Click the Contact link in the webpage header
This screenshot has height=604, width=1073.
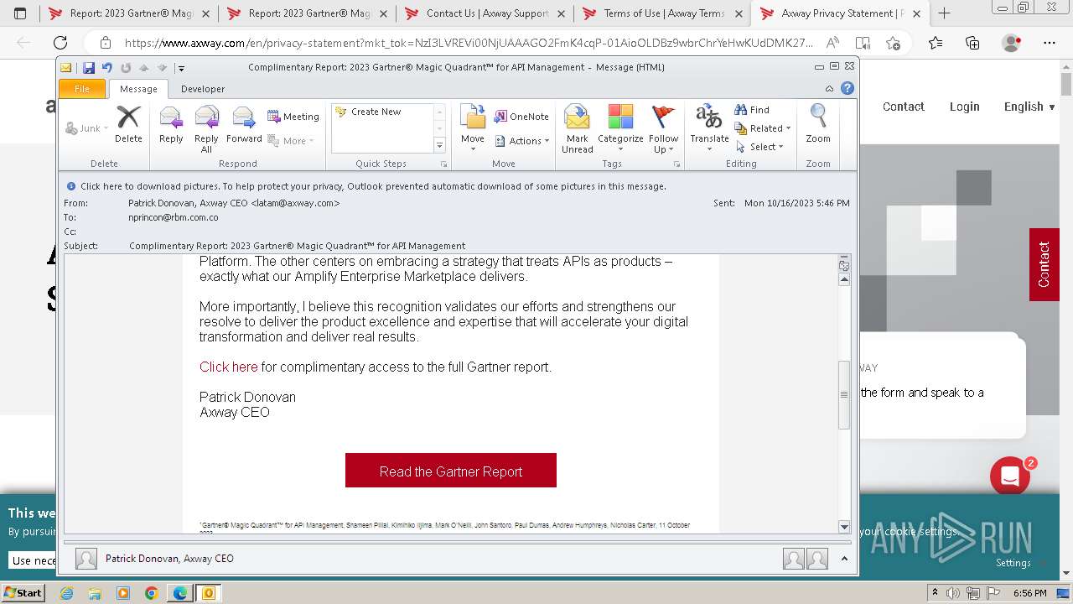pyautogui.click(x=903, y=107)
